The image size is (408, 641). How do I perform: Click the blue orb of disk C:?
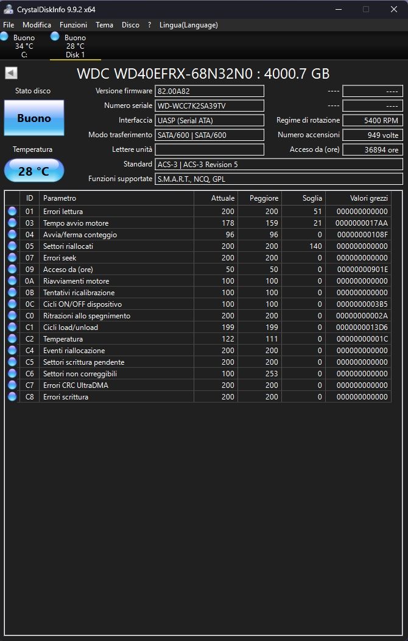click(4, 37)
